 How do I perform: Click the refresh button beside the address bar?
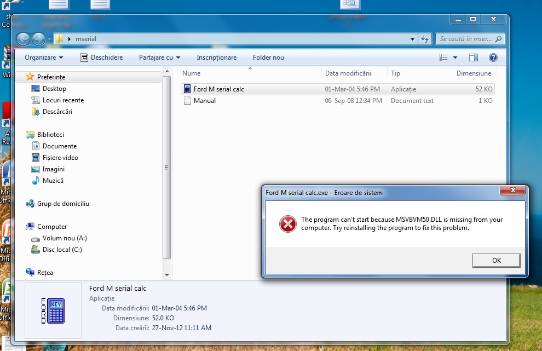pos(425,39)
